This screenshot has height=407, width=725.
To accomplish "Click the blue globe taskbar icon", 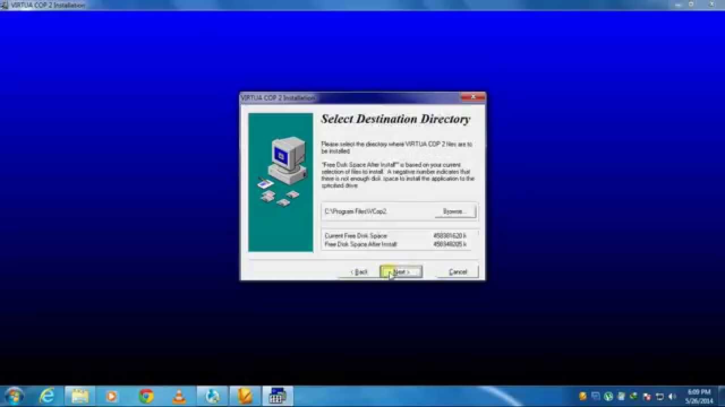I will (x=212, y=396).
